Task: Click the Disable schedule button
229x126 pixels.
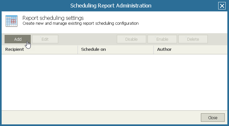Action: click(x=132, y=39)
